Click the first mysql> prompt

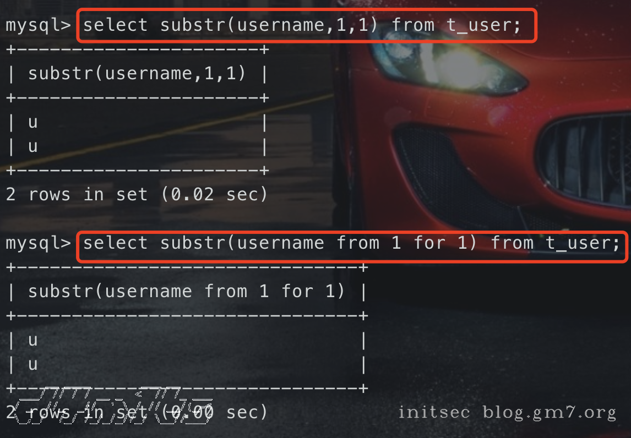pyautogui.click(x=37, y=25)
